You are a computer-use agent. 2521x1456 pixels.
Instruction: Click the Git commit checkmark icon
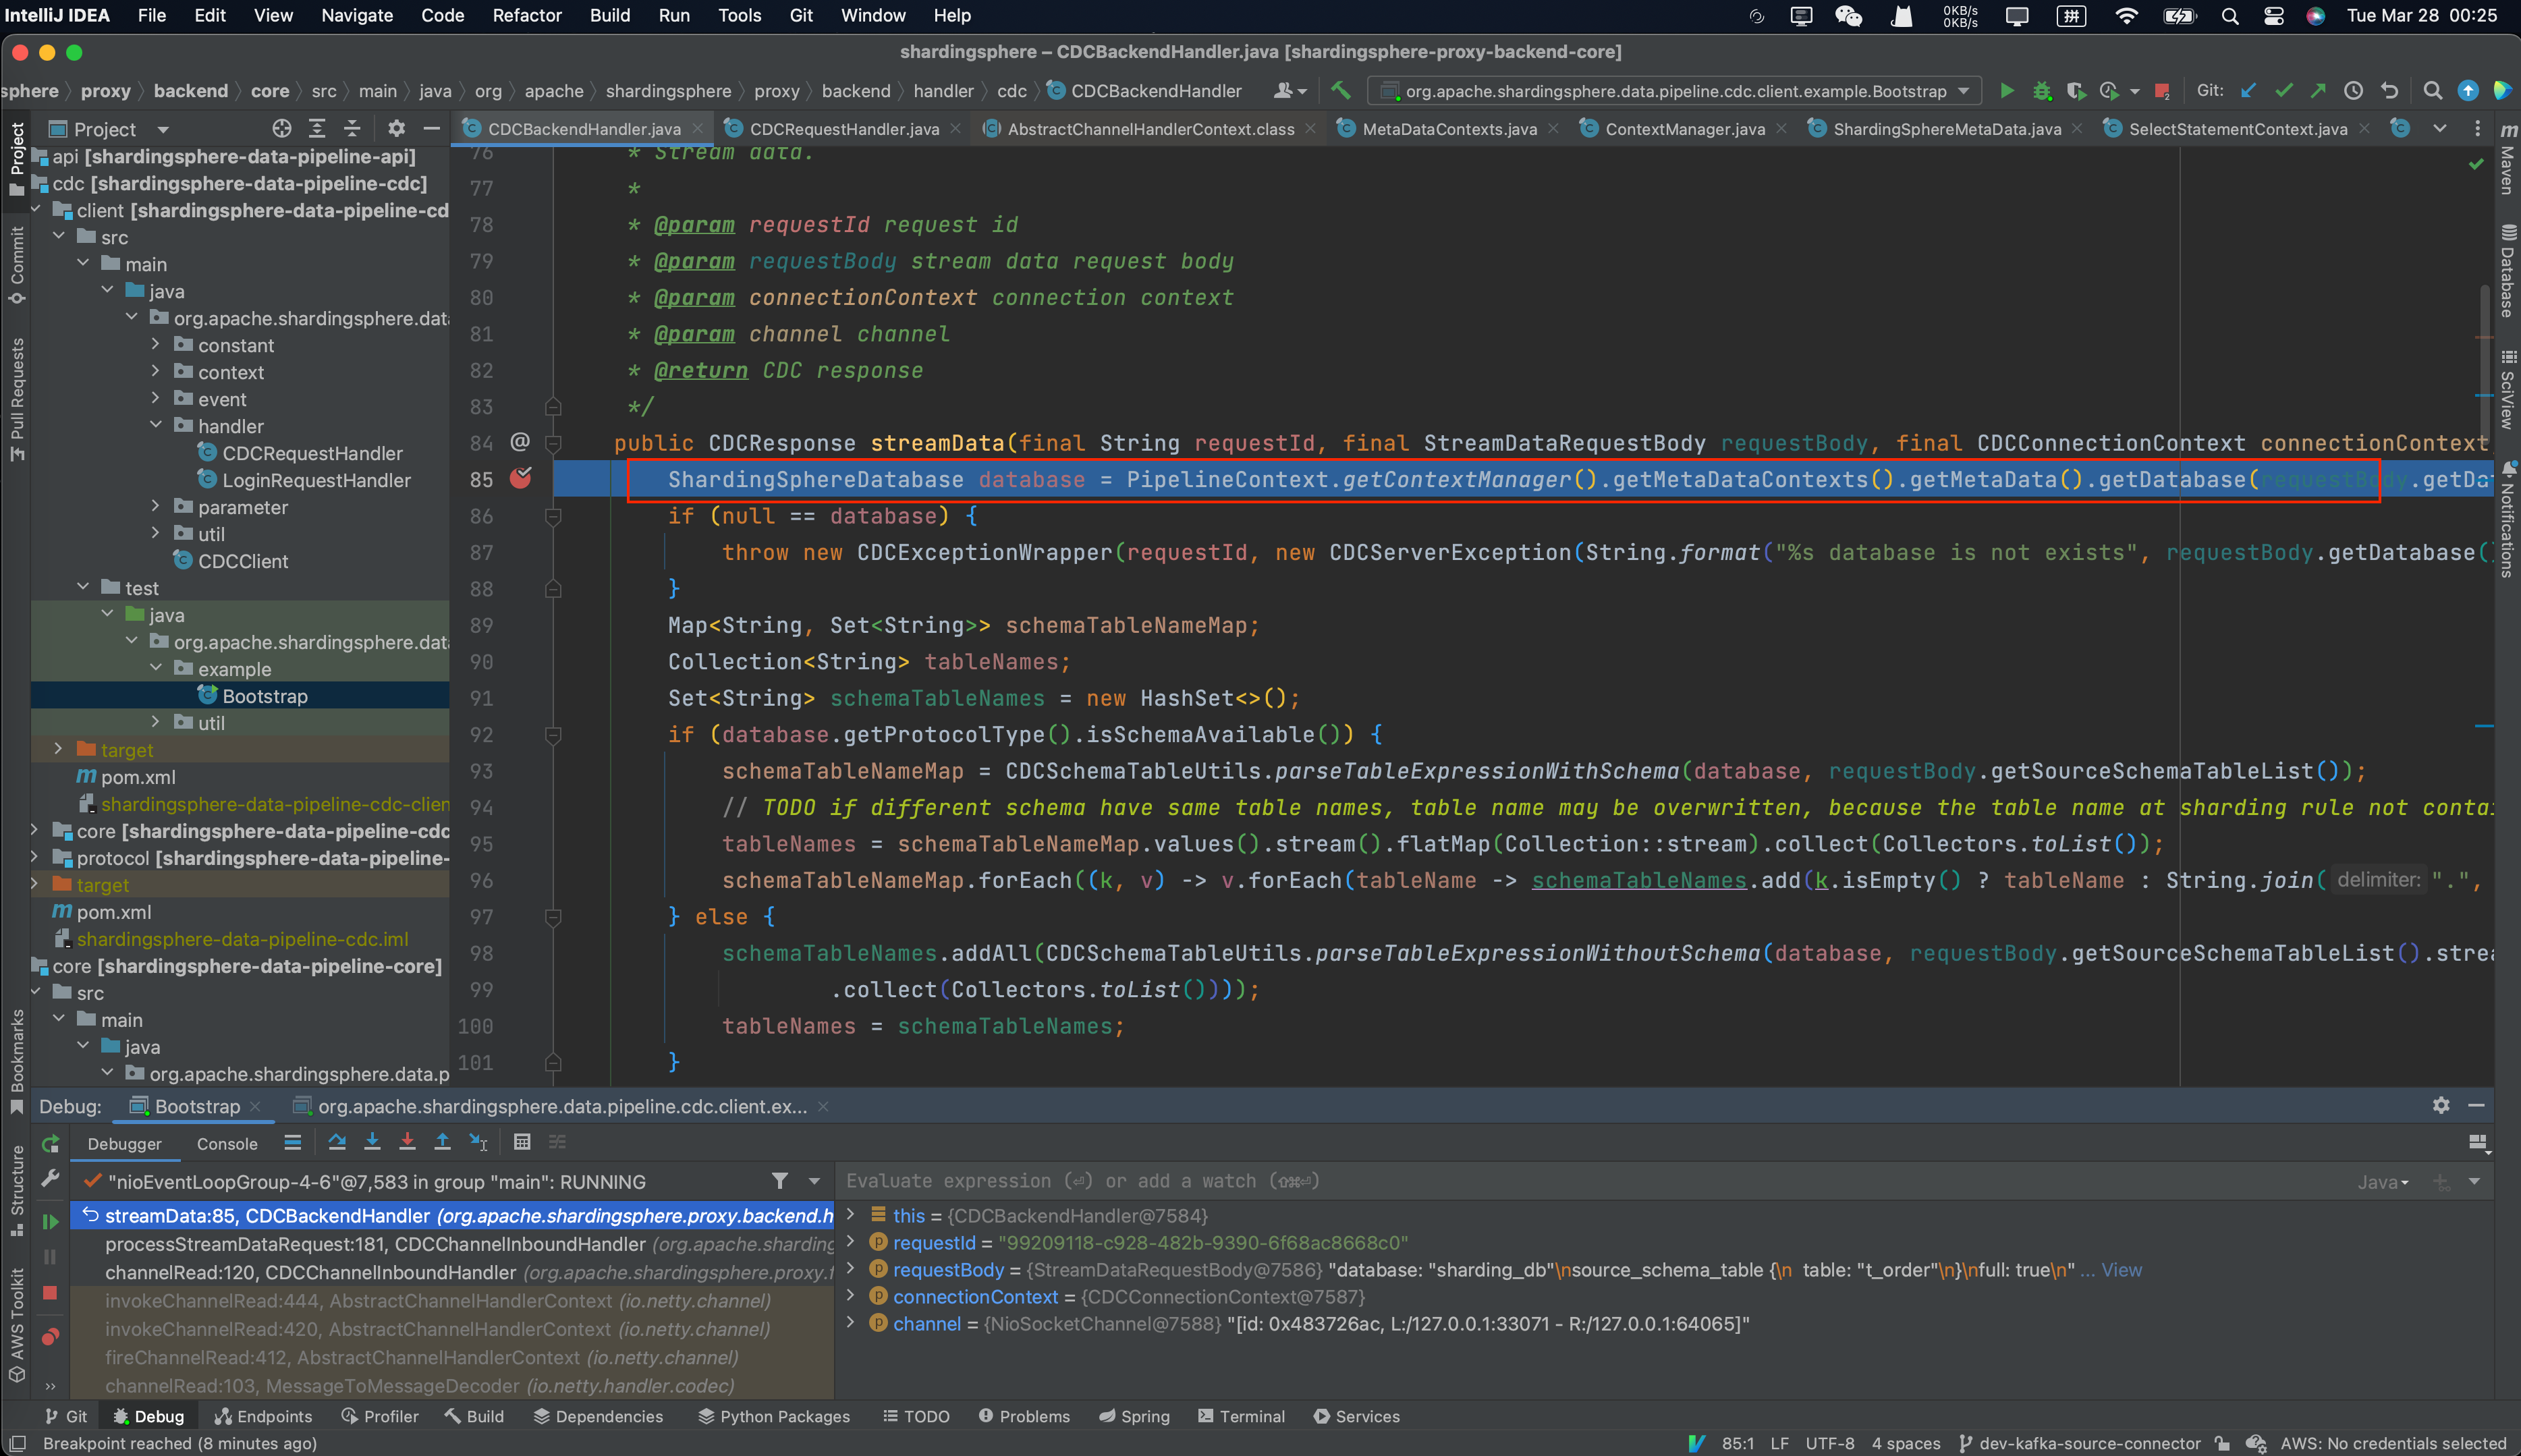click(x=2284, y=90)
